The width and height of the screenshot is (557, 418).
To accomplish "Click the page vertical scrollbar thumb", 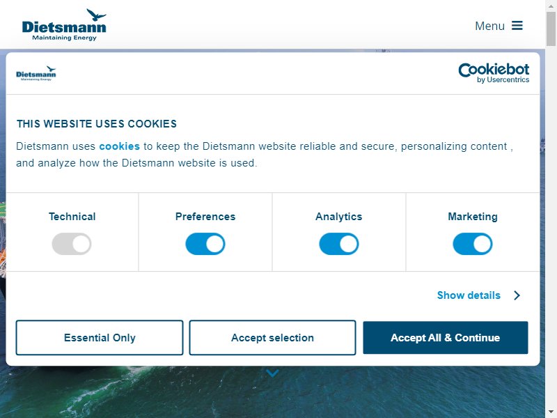I will pos(551,29).
